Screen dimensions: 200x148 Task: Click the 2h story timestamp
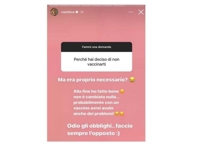point(82,12)
